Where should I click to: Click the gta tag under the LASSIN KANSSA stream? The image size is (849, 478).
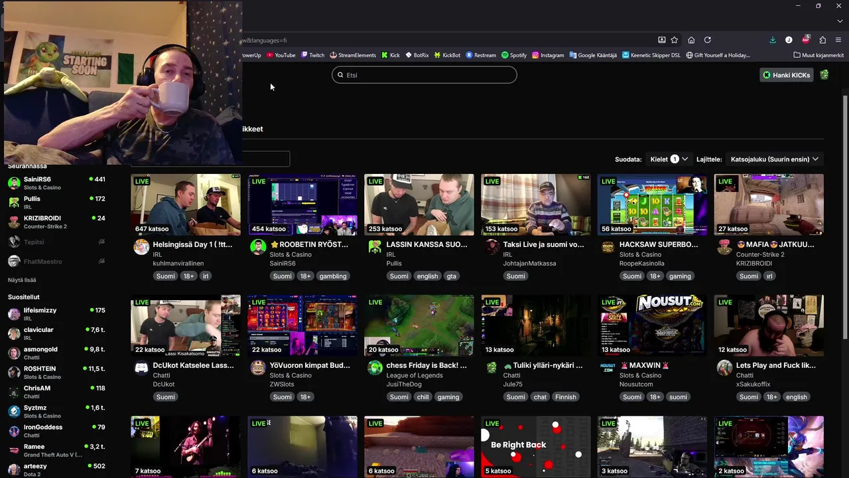(x=451, y=276)
